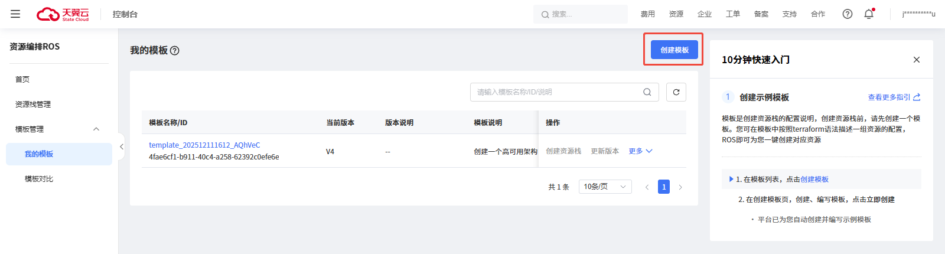The width and height of the screenshot is (945, 254).
Task: Open the 合作 top menu
Action: click(x=818, y=14)
